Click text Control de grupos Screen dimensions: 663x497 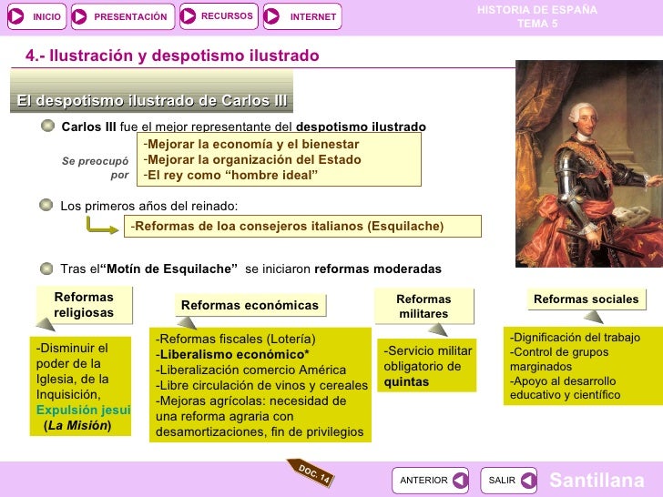(559, 351)
